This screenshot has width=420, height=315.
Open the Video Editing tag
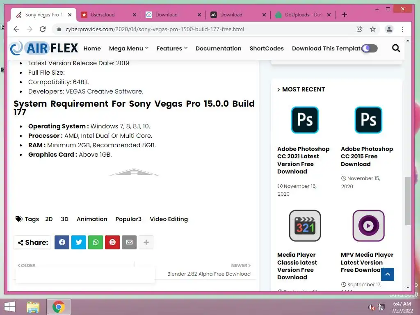click(169, 219)
